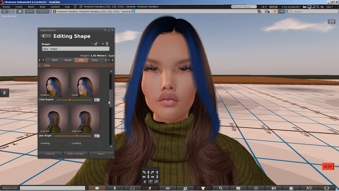Click the Snapshot camera toolbar button
339x191 pixels.
(273, 188)
